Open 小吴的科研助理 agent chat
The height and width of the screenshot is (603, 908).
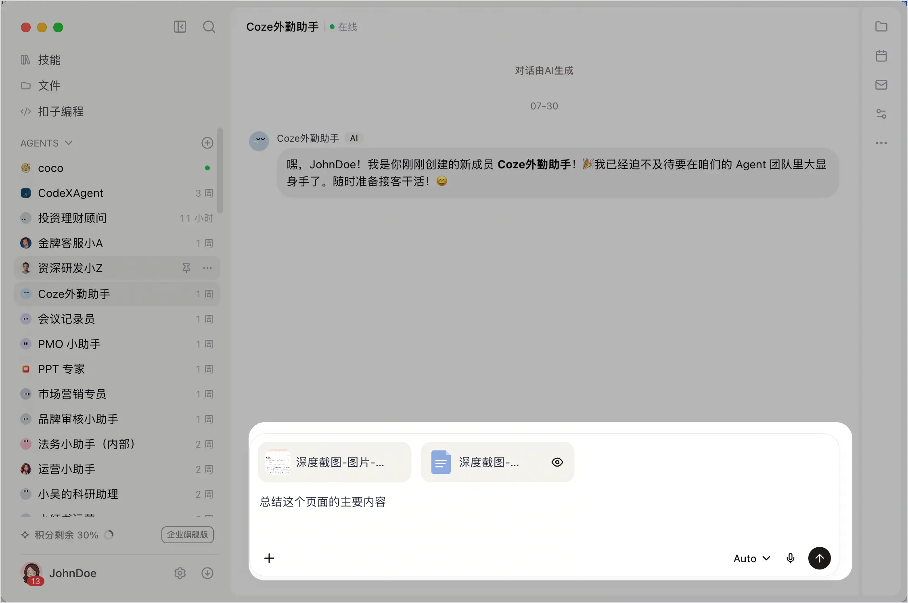(117, 494)
